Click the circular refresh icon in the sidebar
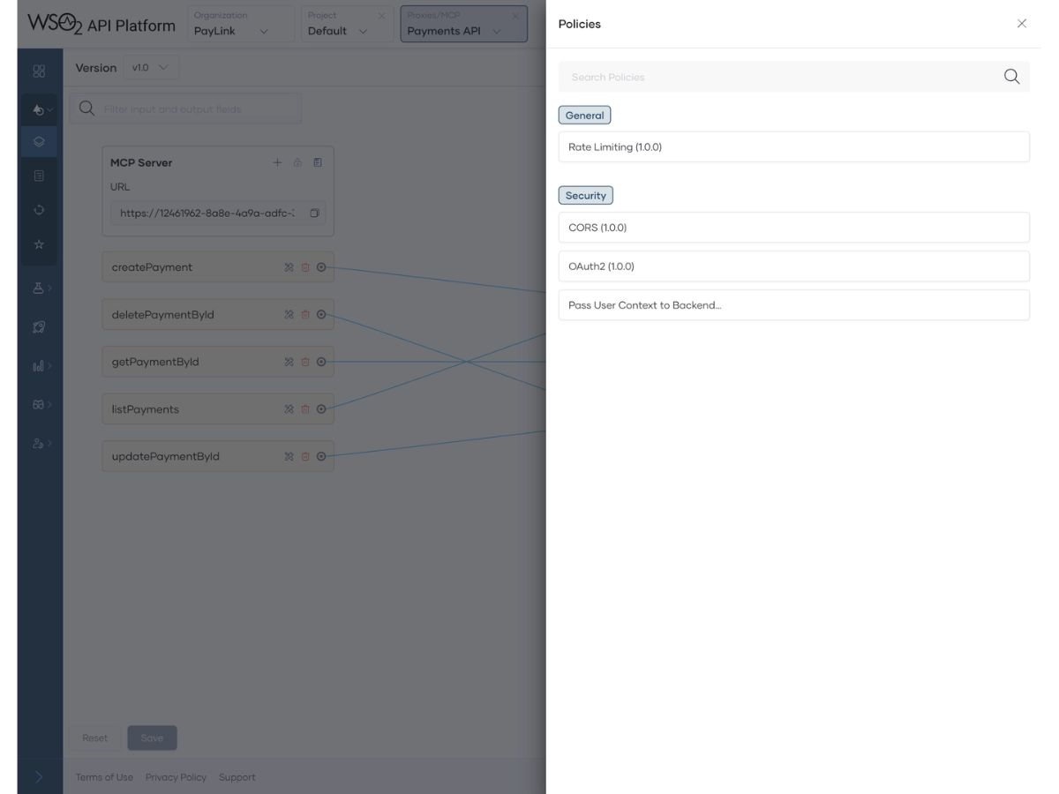The image size is (1059, 794). coord(39,210)
